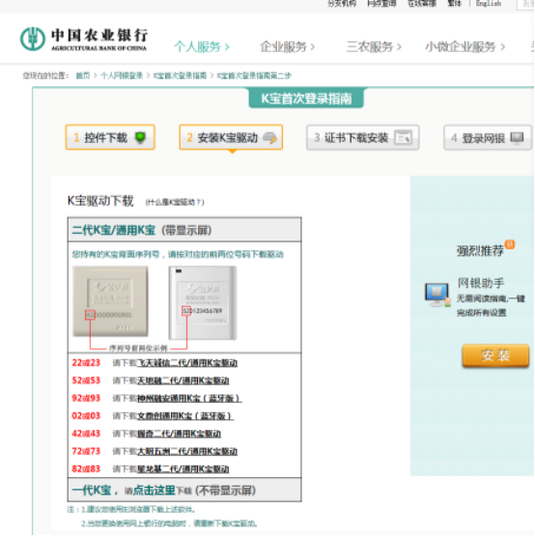This screenshot has width=535, height=536.
Task: Open the 小微企业服务 menu
Action: click(465, 46)
